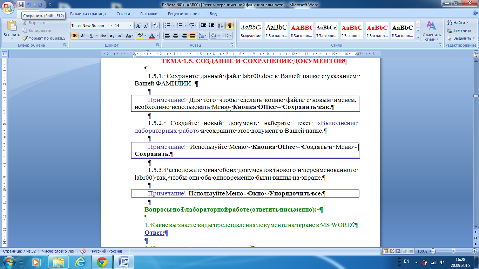The image size is (479, 269).
Task: Open the Стили styles pane launcher
Action: (x=440, y=45)
